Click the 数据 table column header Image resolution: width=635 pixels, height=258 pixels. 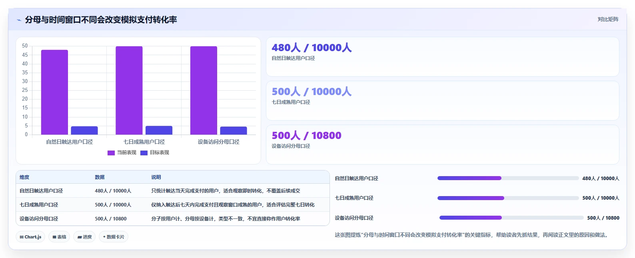[100, 177]
